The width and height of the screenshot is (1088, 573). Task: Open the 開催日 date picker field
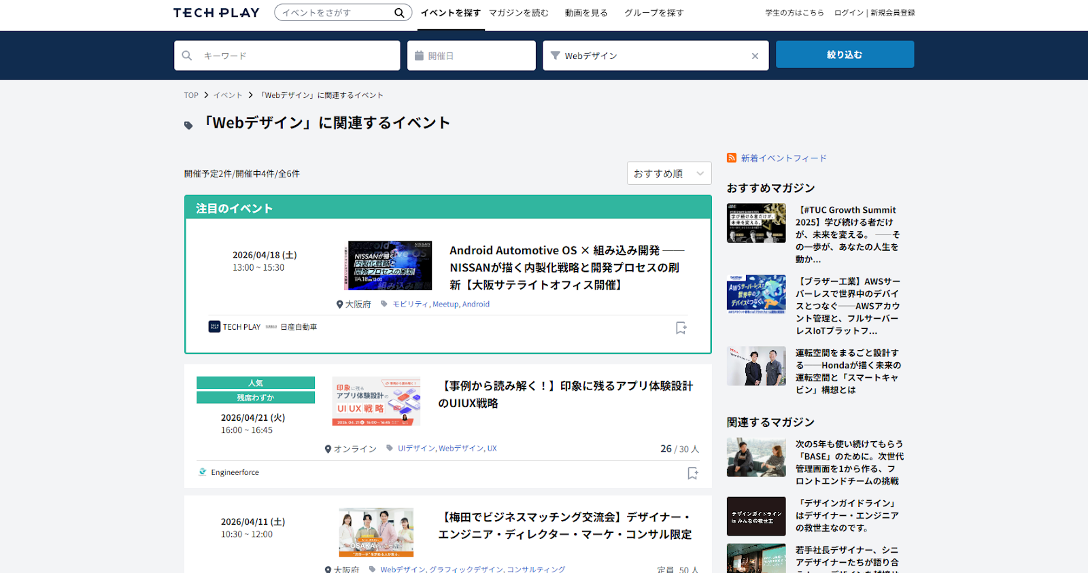(471, 56)
